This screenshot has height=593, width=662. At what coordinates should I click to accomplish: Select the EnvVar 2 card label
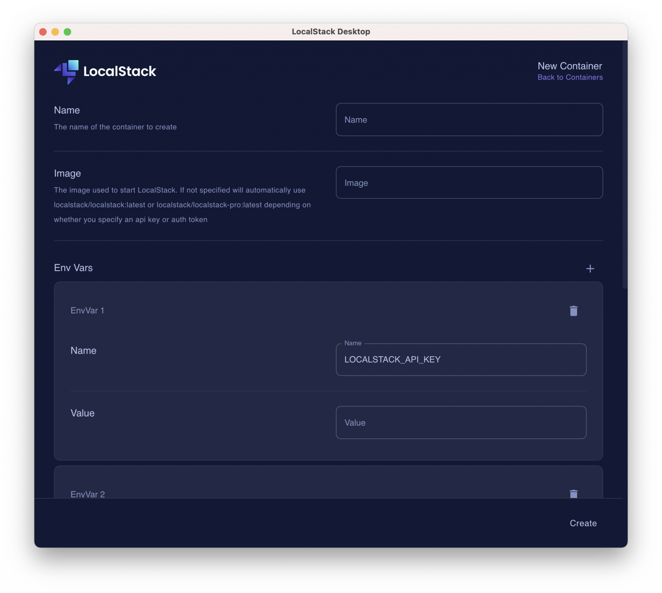click(x=88, y=494)
